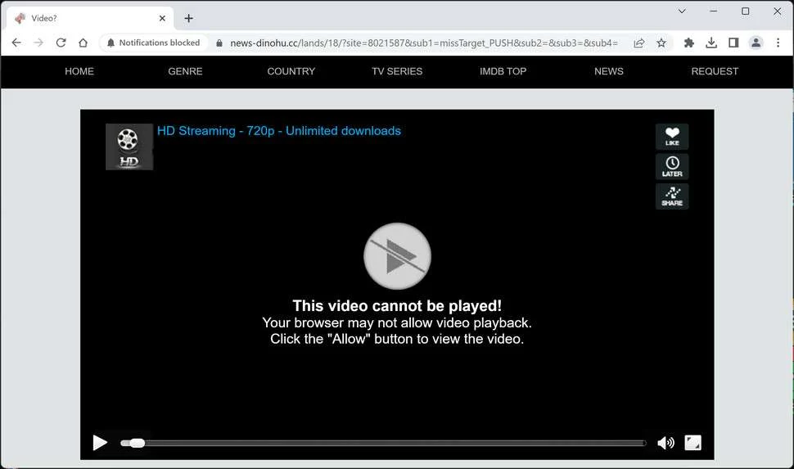Open the REQUEST menu item
This screenshot has width=794, height=469.
click(715, 71)
